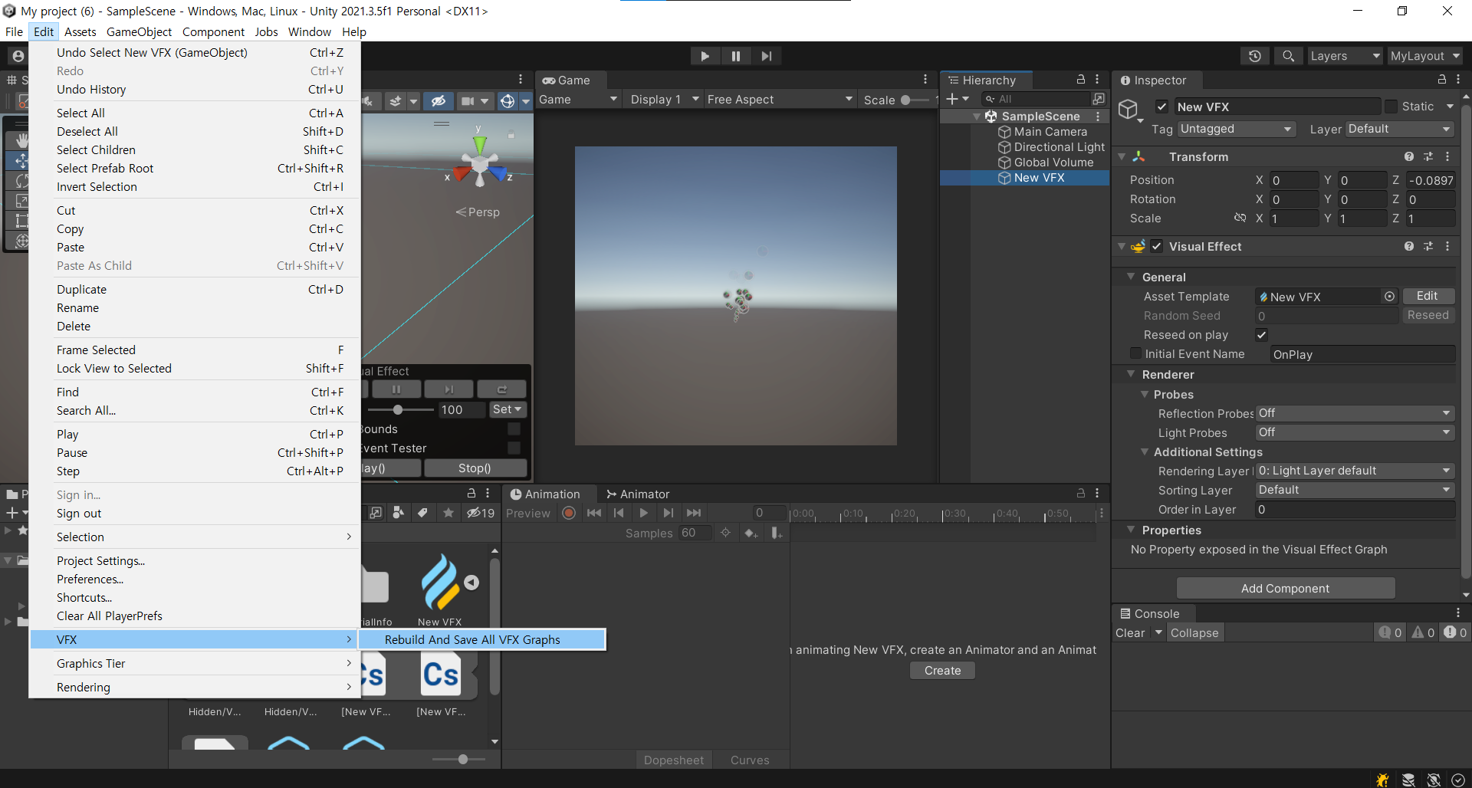The image size is (1472, 788).
Task: Open Reflection Probes dropdown
Action: click(1355, 413)
